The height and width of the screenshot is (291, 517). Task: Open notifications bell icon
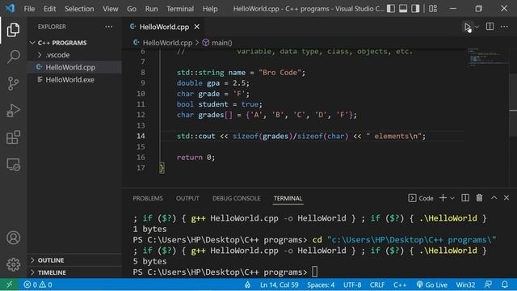[x=504, y=285]
